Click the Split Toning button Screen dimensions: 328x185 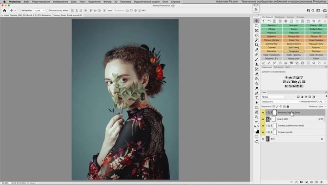click(x=294, y=47)
